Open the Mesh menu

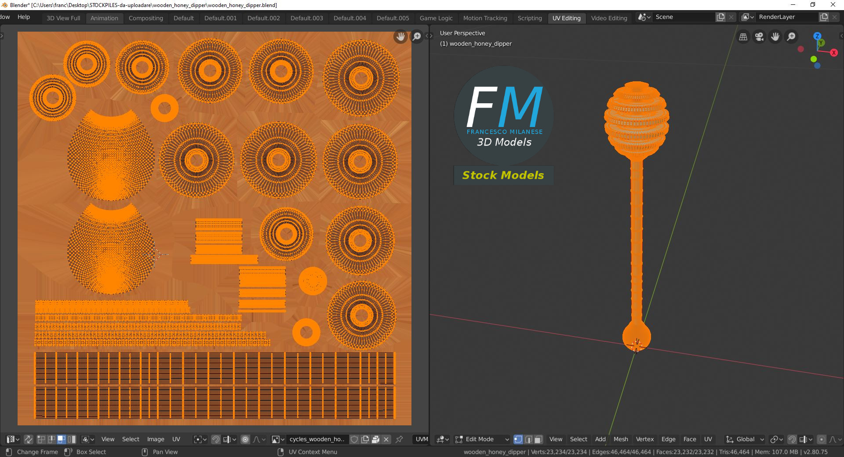pos(621,439)
